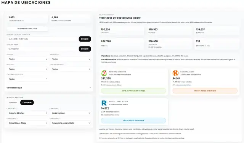Click Buscar next to voting local search
The width and height of the screenshot is (244, 143).
pos(85,39)
